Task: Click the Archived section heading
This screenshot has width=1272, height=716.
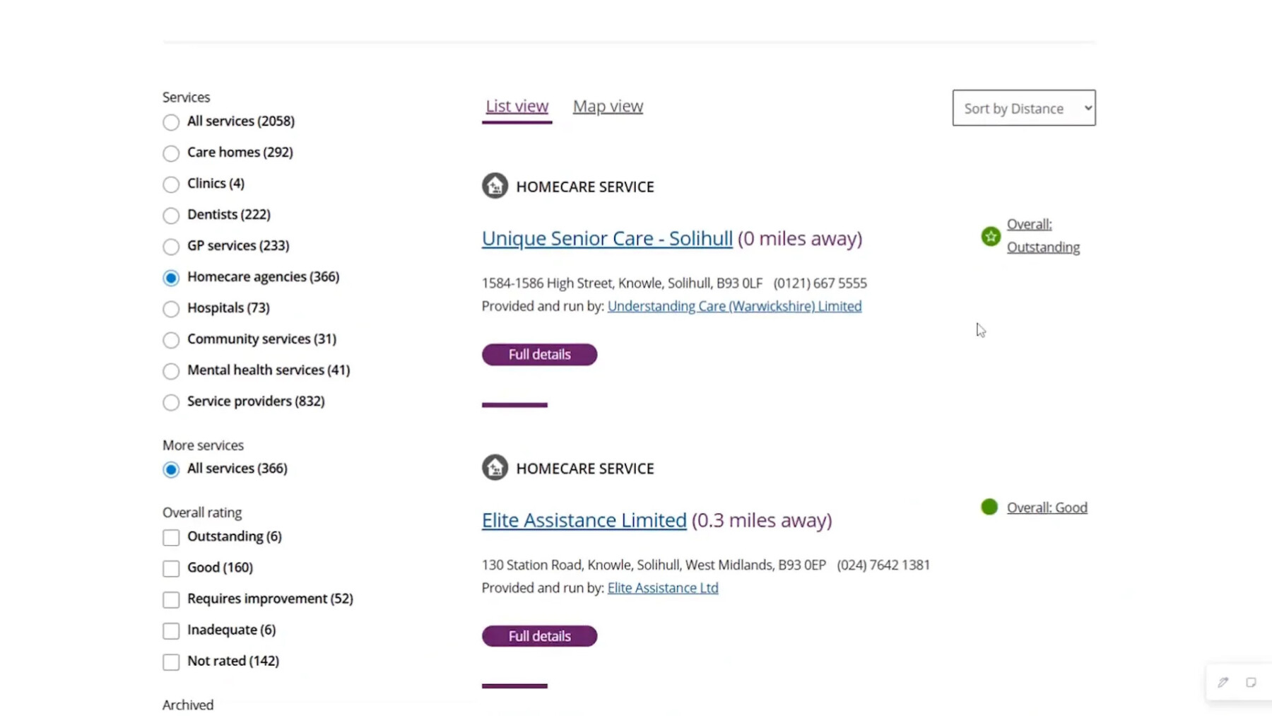Action: (x=188, y=705)
